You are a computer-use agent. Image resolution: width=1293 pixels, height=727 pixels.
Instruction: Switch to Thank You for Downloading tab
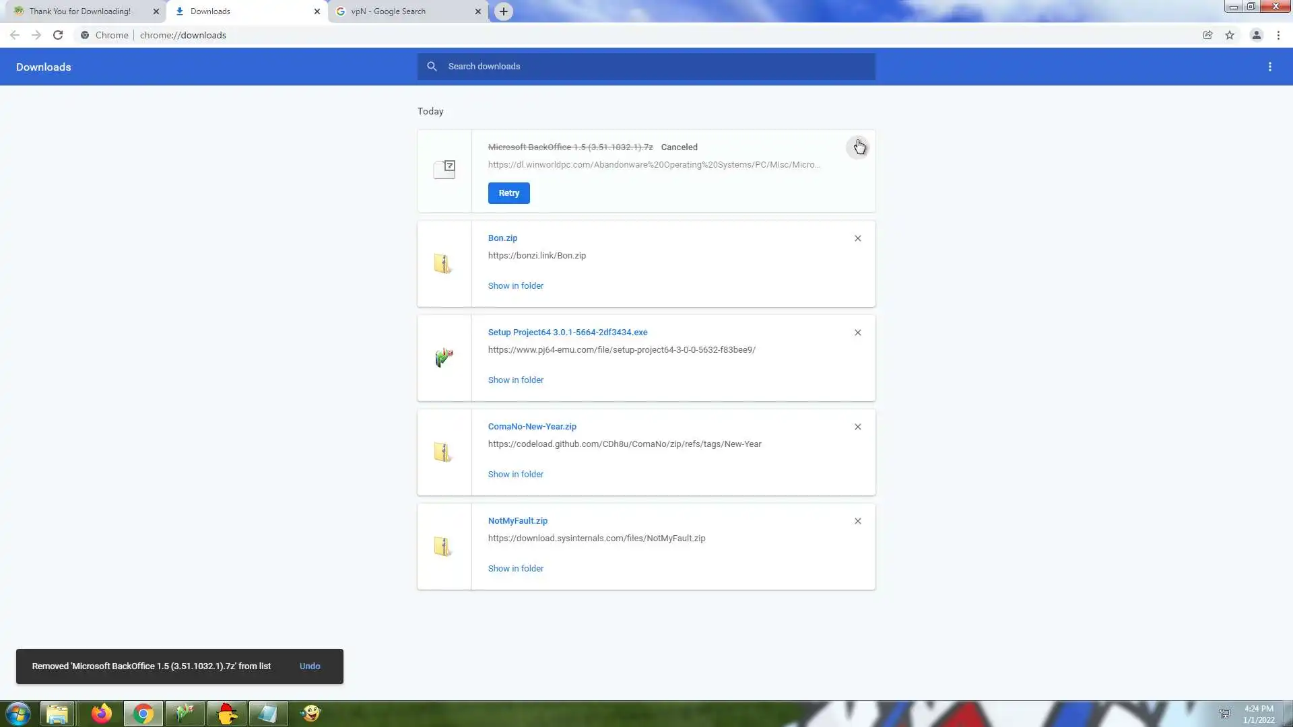coord(81,11)
